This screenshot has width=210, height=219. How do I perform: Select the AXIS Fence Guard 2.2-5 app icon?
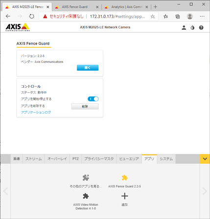(125, 178)
